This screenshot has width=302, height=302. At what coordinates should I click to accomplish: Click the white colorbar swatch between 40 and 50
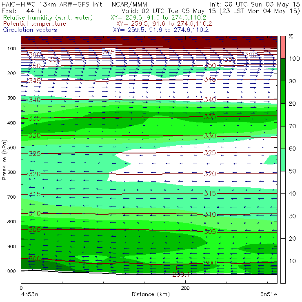pos(283,182)
